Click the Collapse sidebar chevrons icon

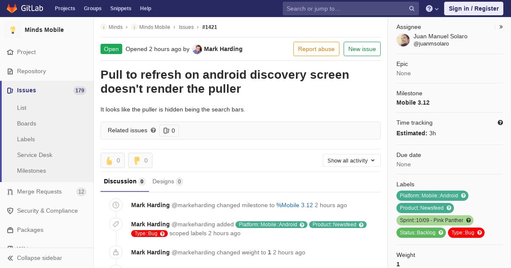click(x=10, y=258)
